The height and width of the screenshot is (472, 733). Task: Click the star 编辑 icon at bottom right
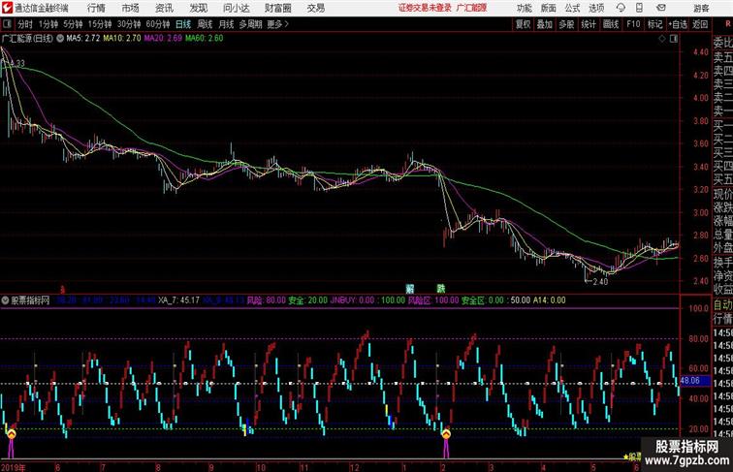pos(633,455)
